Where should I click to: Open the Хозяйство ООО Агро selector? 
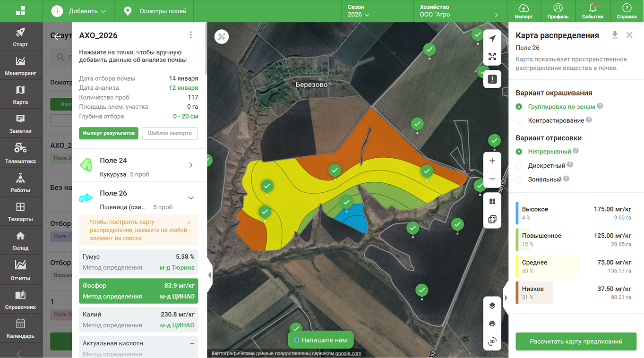pos(459,11)
